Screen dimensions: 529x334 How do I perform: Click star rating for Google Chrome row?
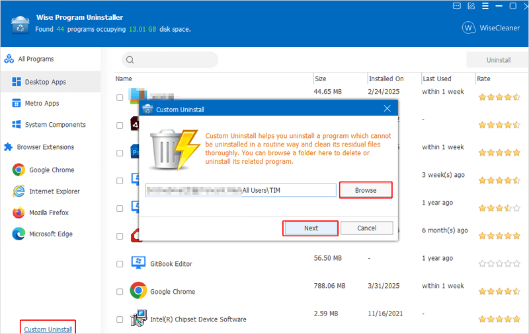click(499, 291)
